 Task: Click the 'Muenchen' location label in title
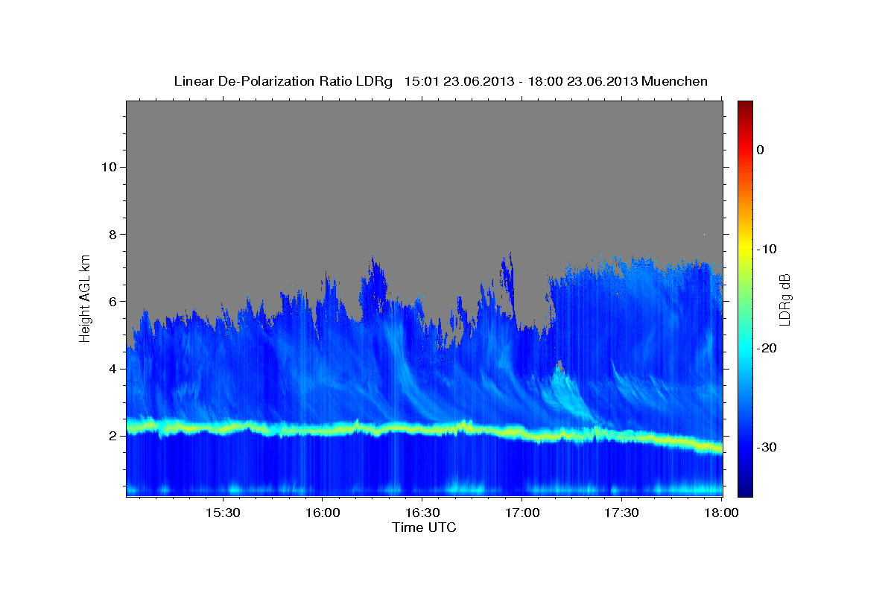coord(675,81)
